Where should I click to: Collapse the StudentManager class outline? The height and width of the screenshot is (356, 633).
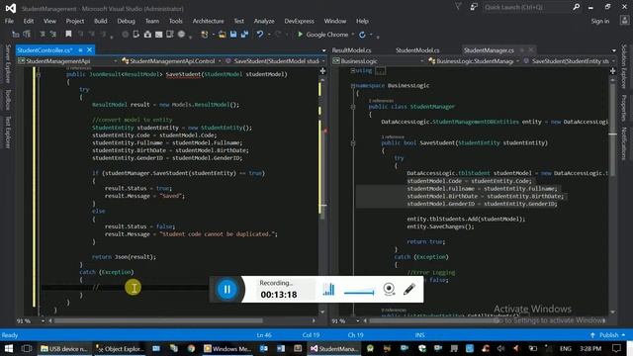click(352, 107)
